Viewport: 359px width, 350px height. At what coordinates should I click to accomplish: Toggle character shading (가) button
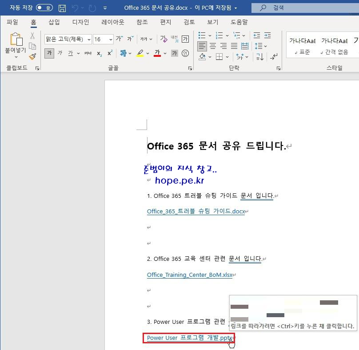[x=175, y=53]
